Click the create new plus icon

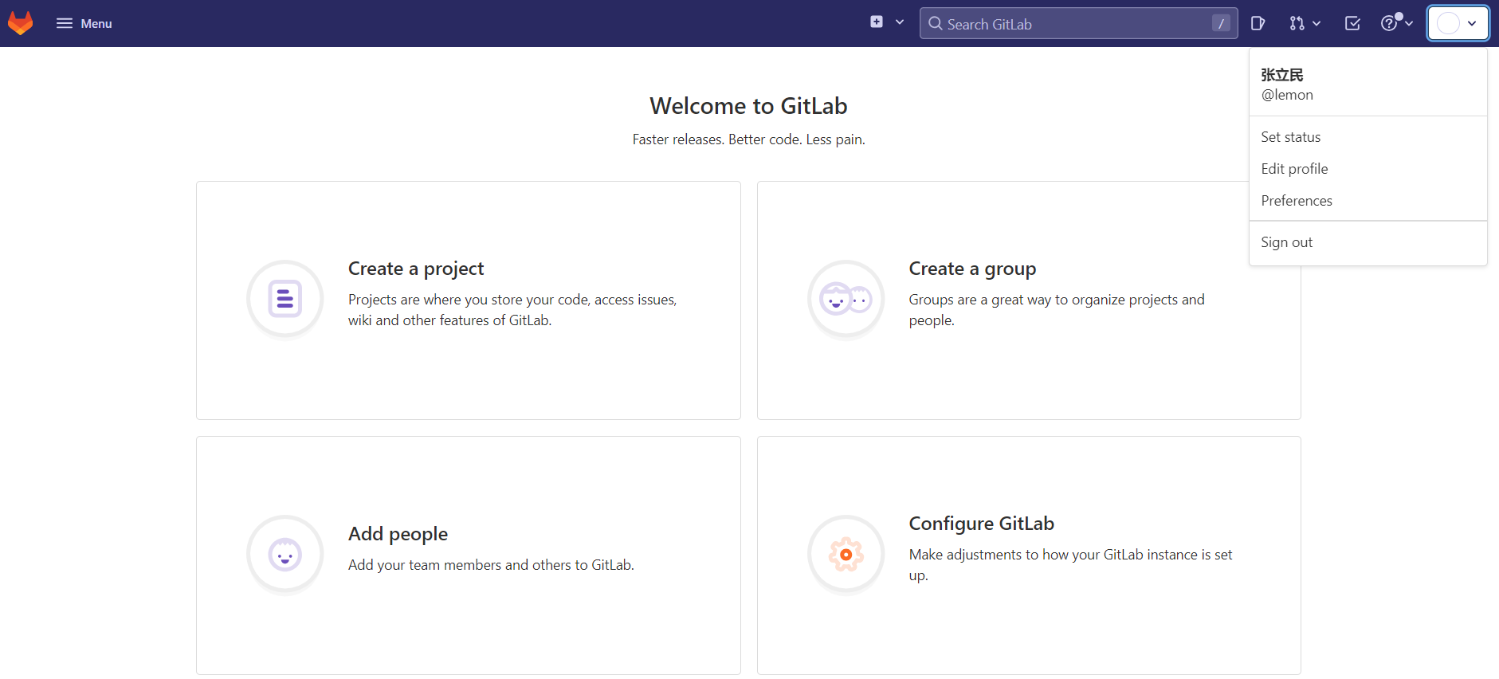click(877, 22)
